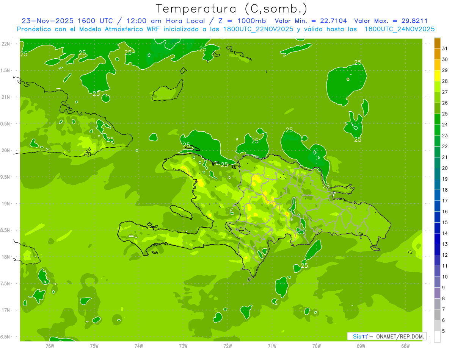Click the "18N" latitude axis label
Image resolution: width=455 pixels, height=351 pixels.
(6, 257)
